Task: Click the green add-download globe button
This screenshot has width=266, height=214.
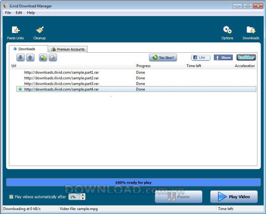Action: [x=43, y=58]
